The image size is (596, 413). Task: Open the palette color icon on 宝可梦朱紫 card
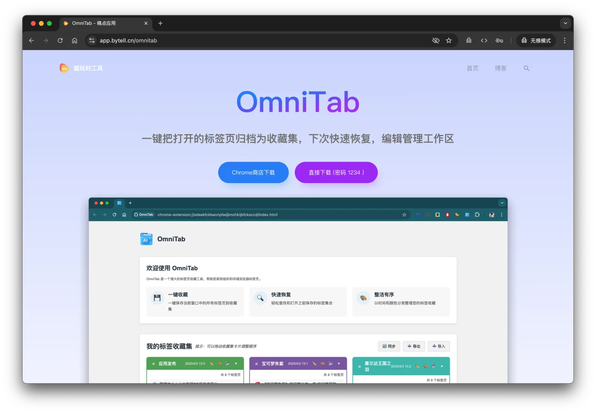click(x=323, y=363)
